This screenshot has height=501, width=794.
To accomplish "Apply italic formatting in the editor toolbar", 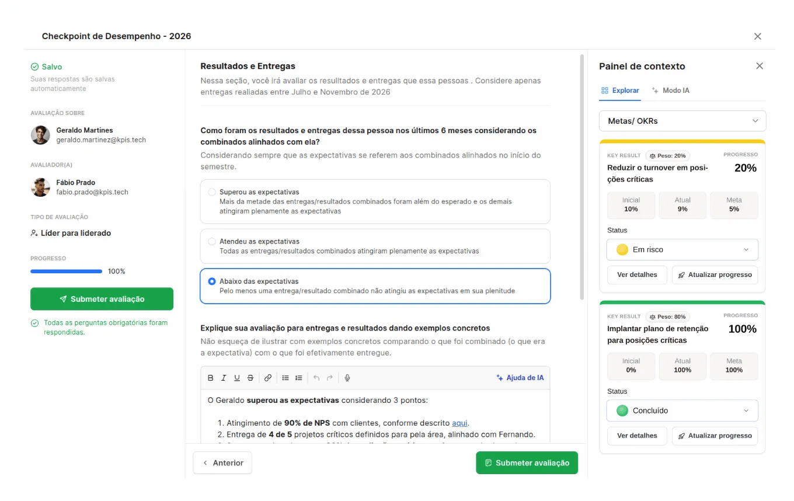I will tap(224, 378).
